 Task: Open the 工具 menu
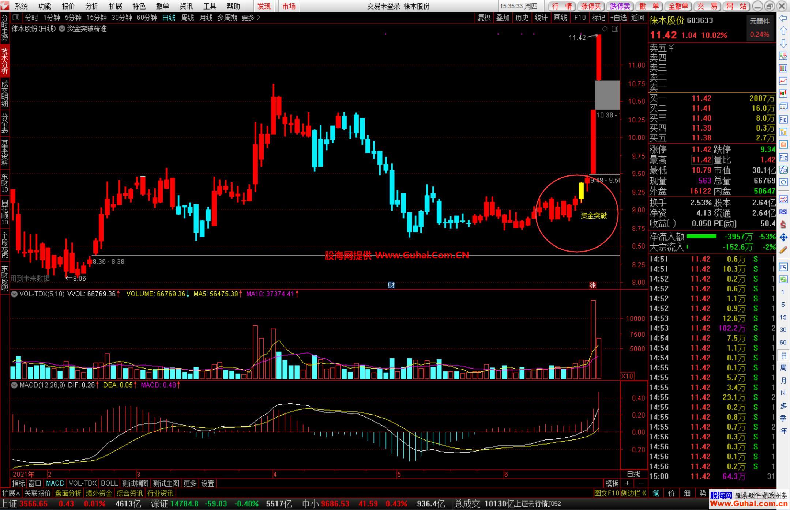[x=210, y=6]
